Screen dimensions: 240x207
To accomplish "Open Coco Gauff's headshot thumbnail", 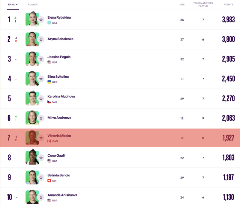I will (x=32, y=157).
